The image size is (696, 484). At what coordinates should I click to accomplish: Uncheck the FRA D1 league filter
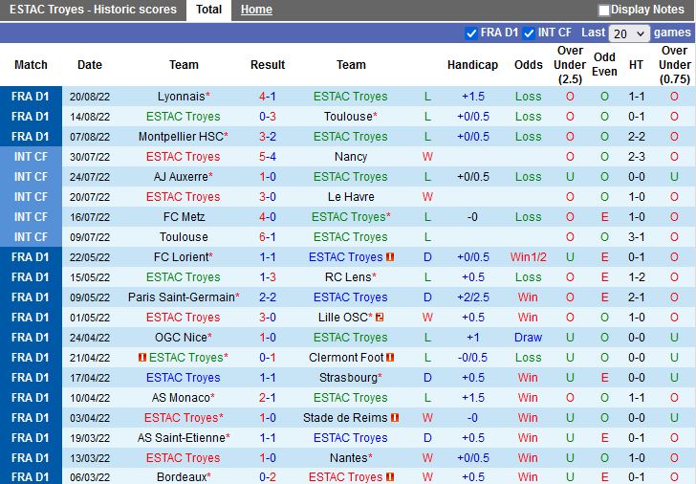point(470,33)
